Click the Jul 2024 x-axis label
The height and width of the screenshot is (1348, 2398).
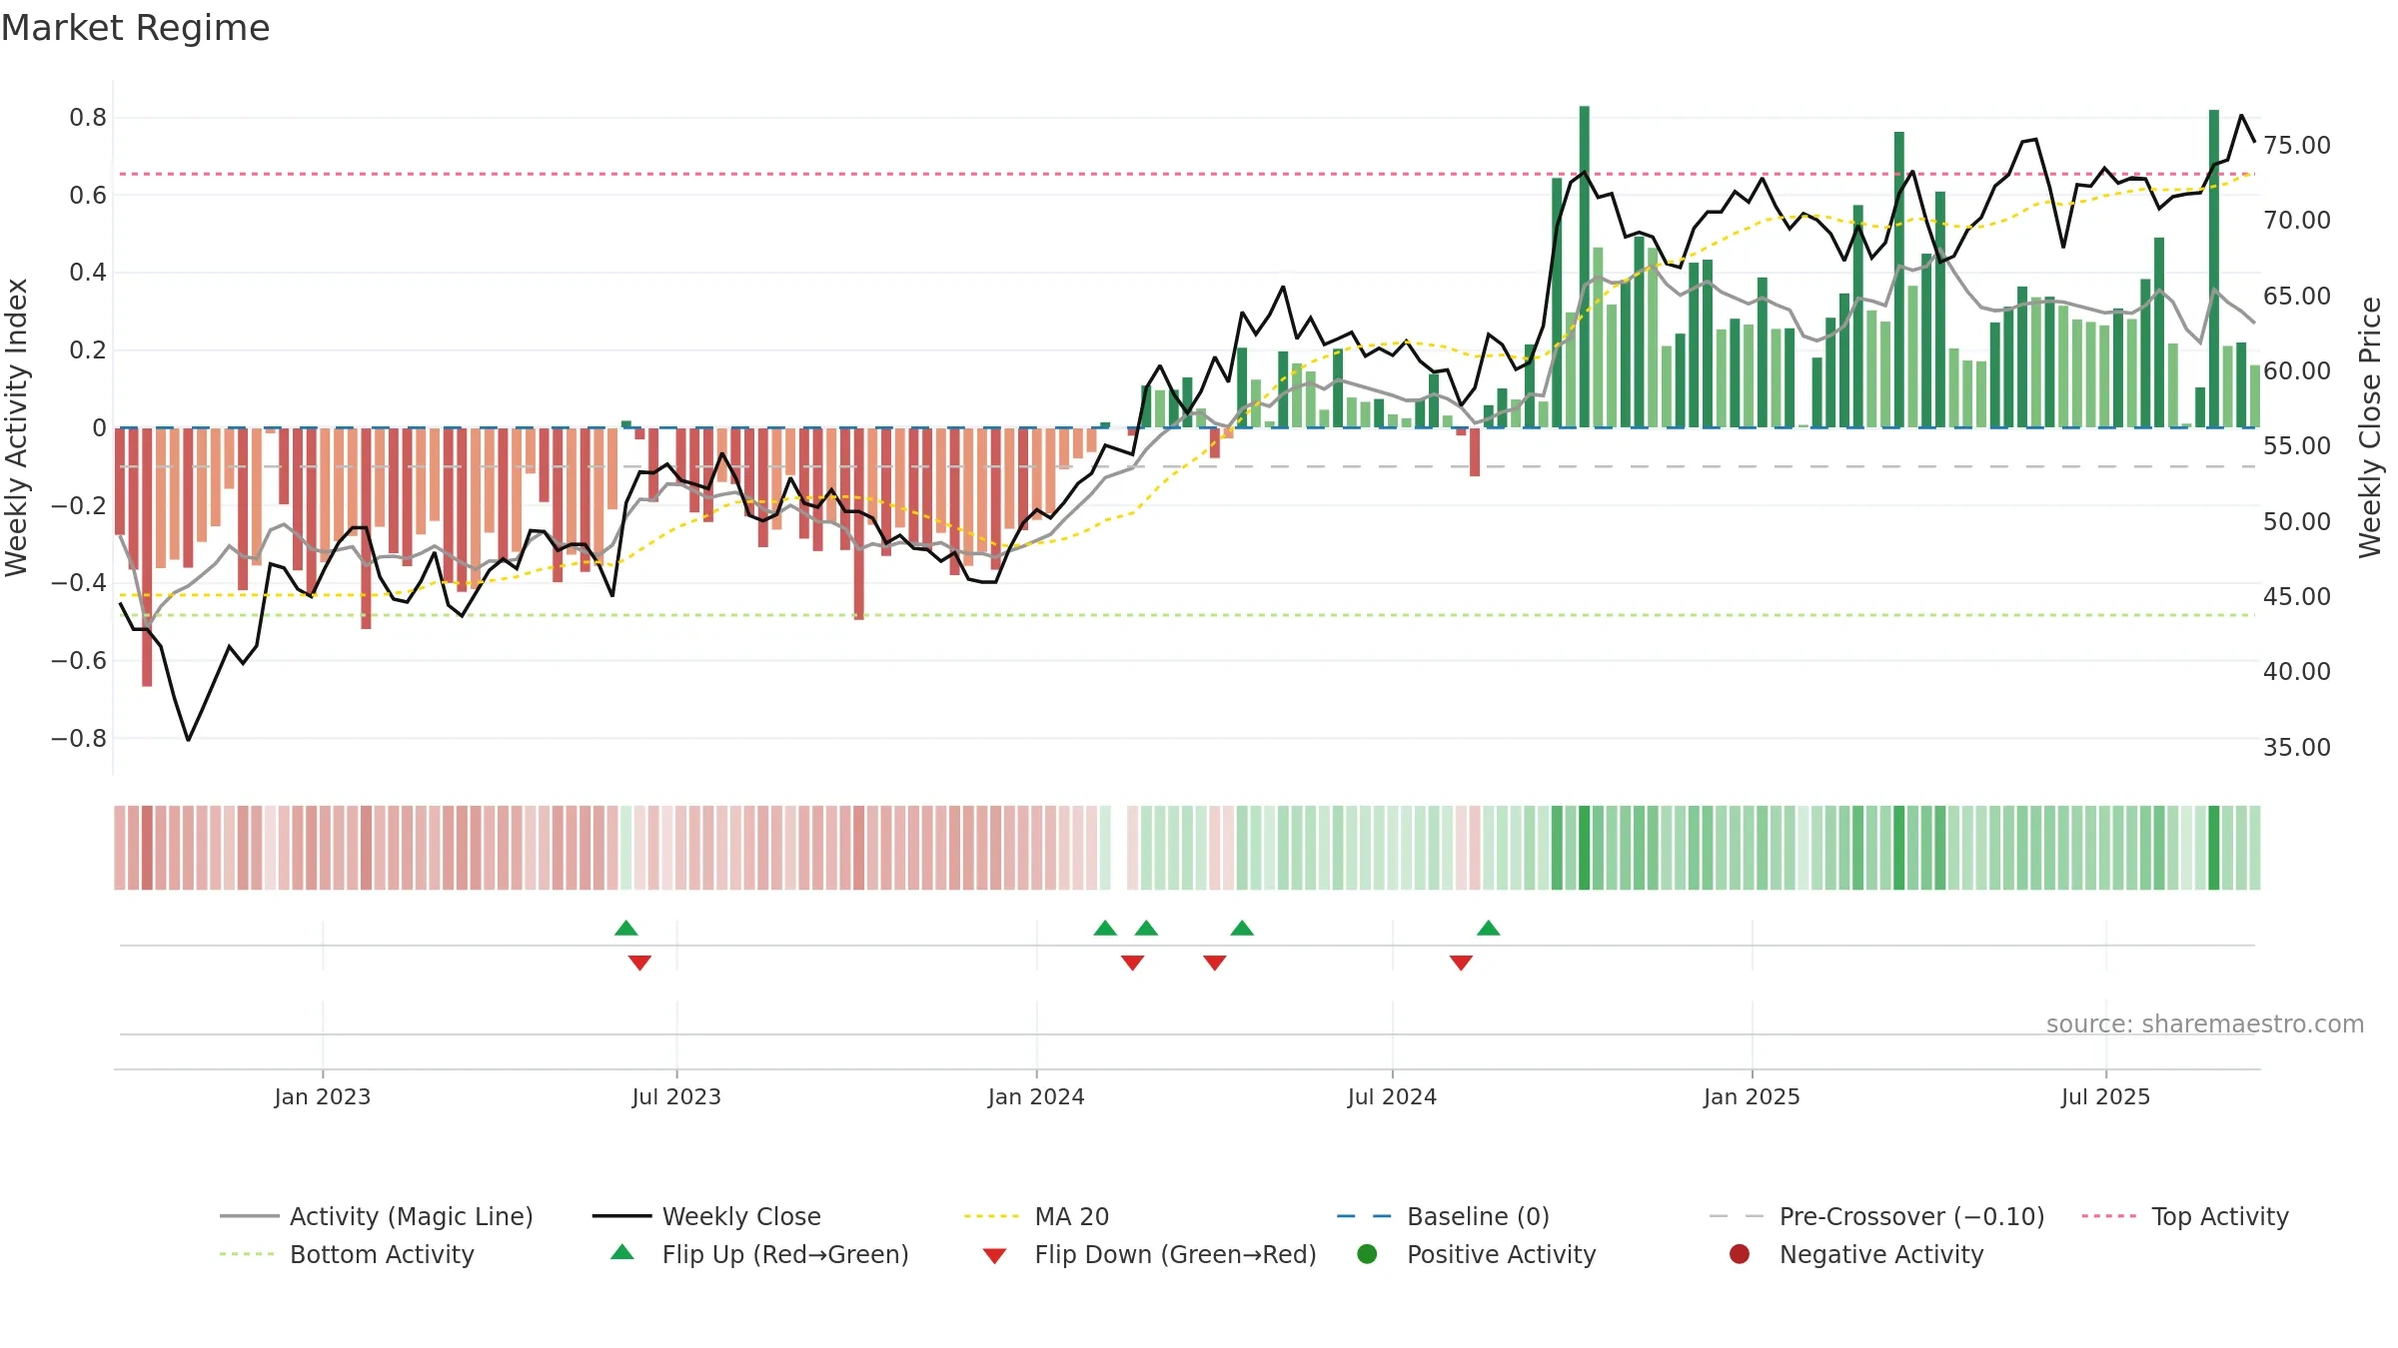[1392, 1096]
